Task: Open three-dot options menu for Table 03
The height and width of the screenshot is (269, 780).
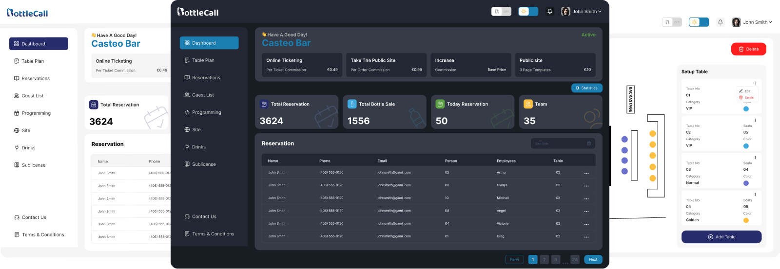Action: click(755, 157)
